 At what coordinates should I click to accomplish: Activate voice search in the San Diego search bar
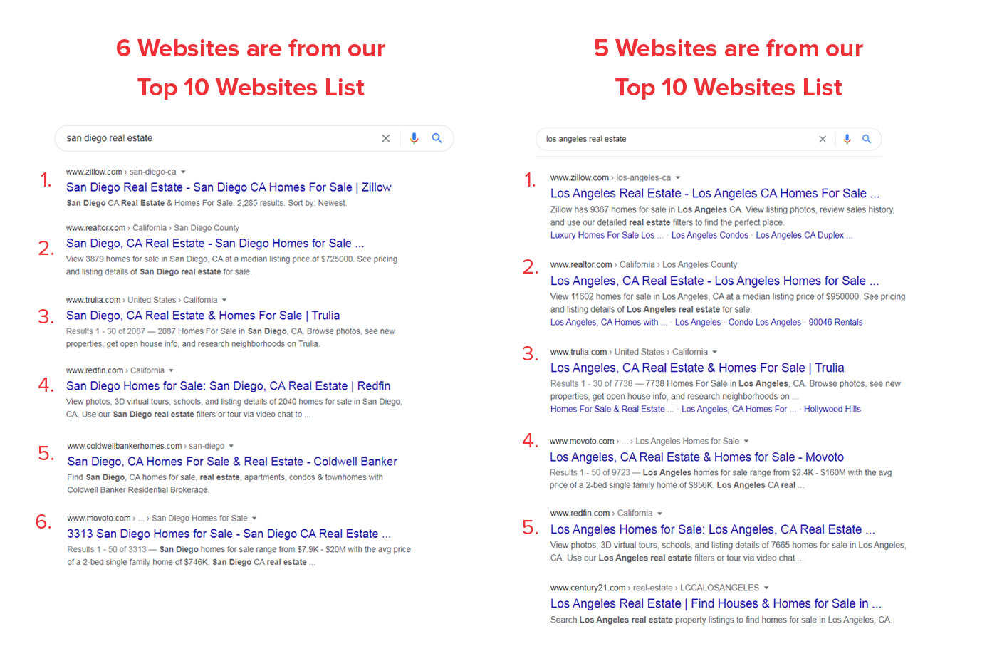(414, 138)
